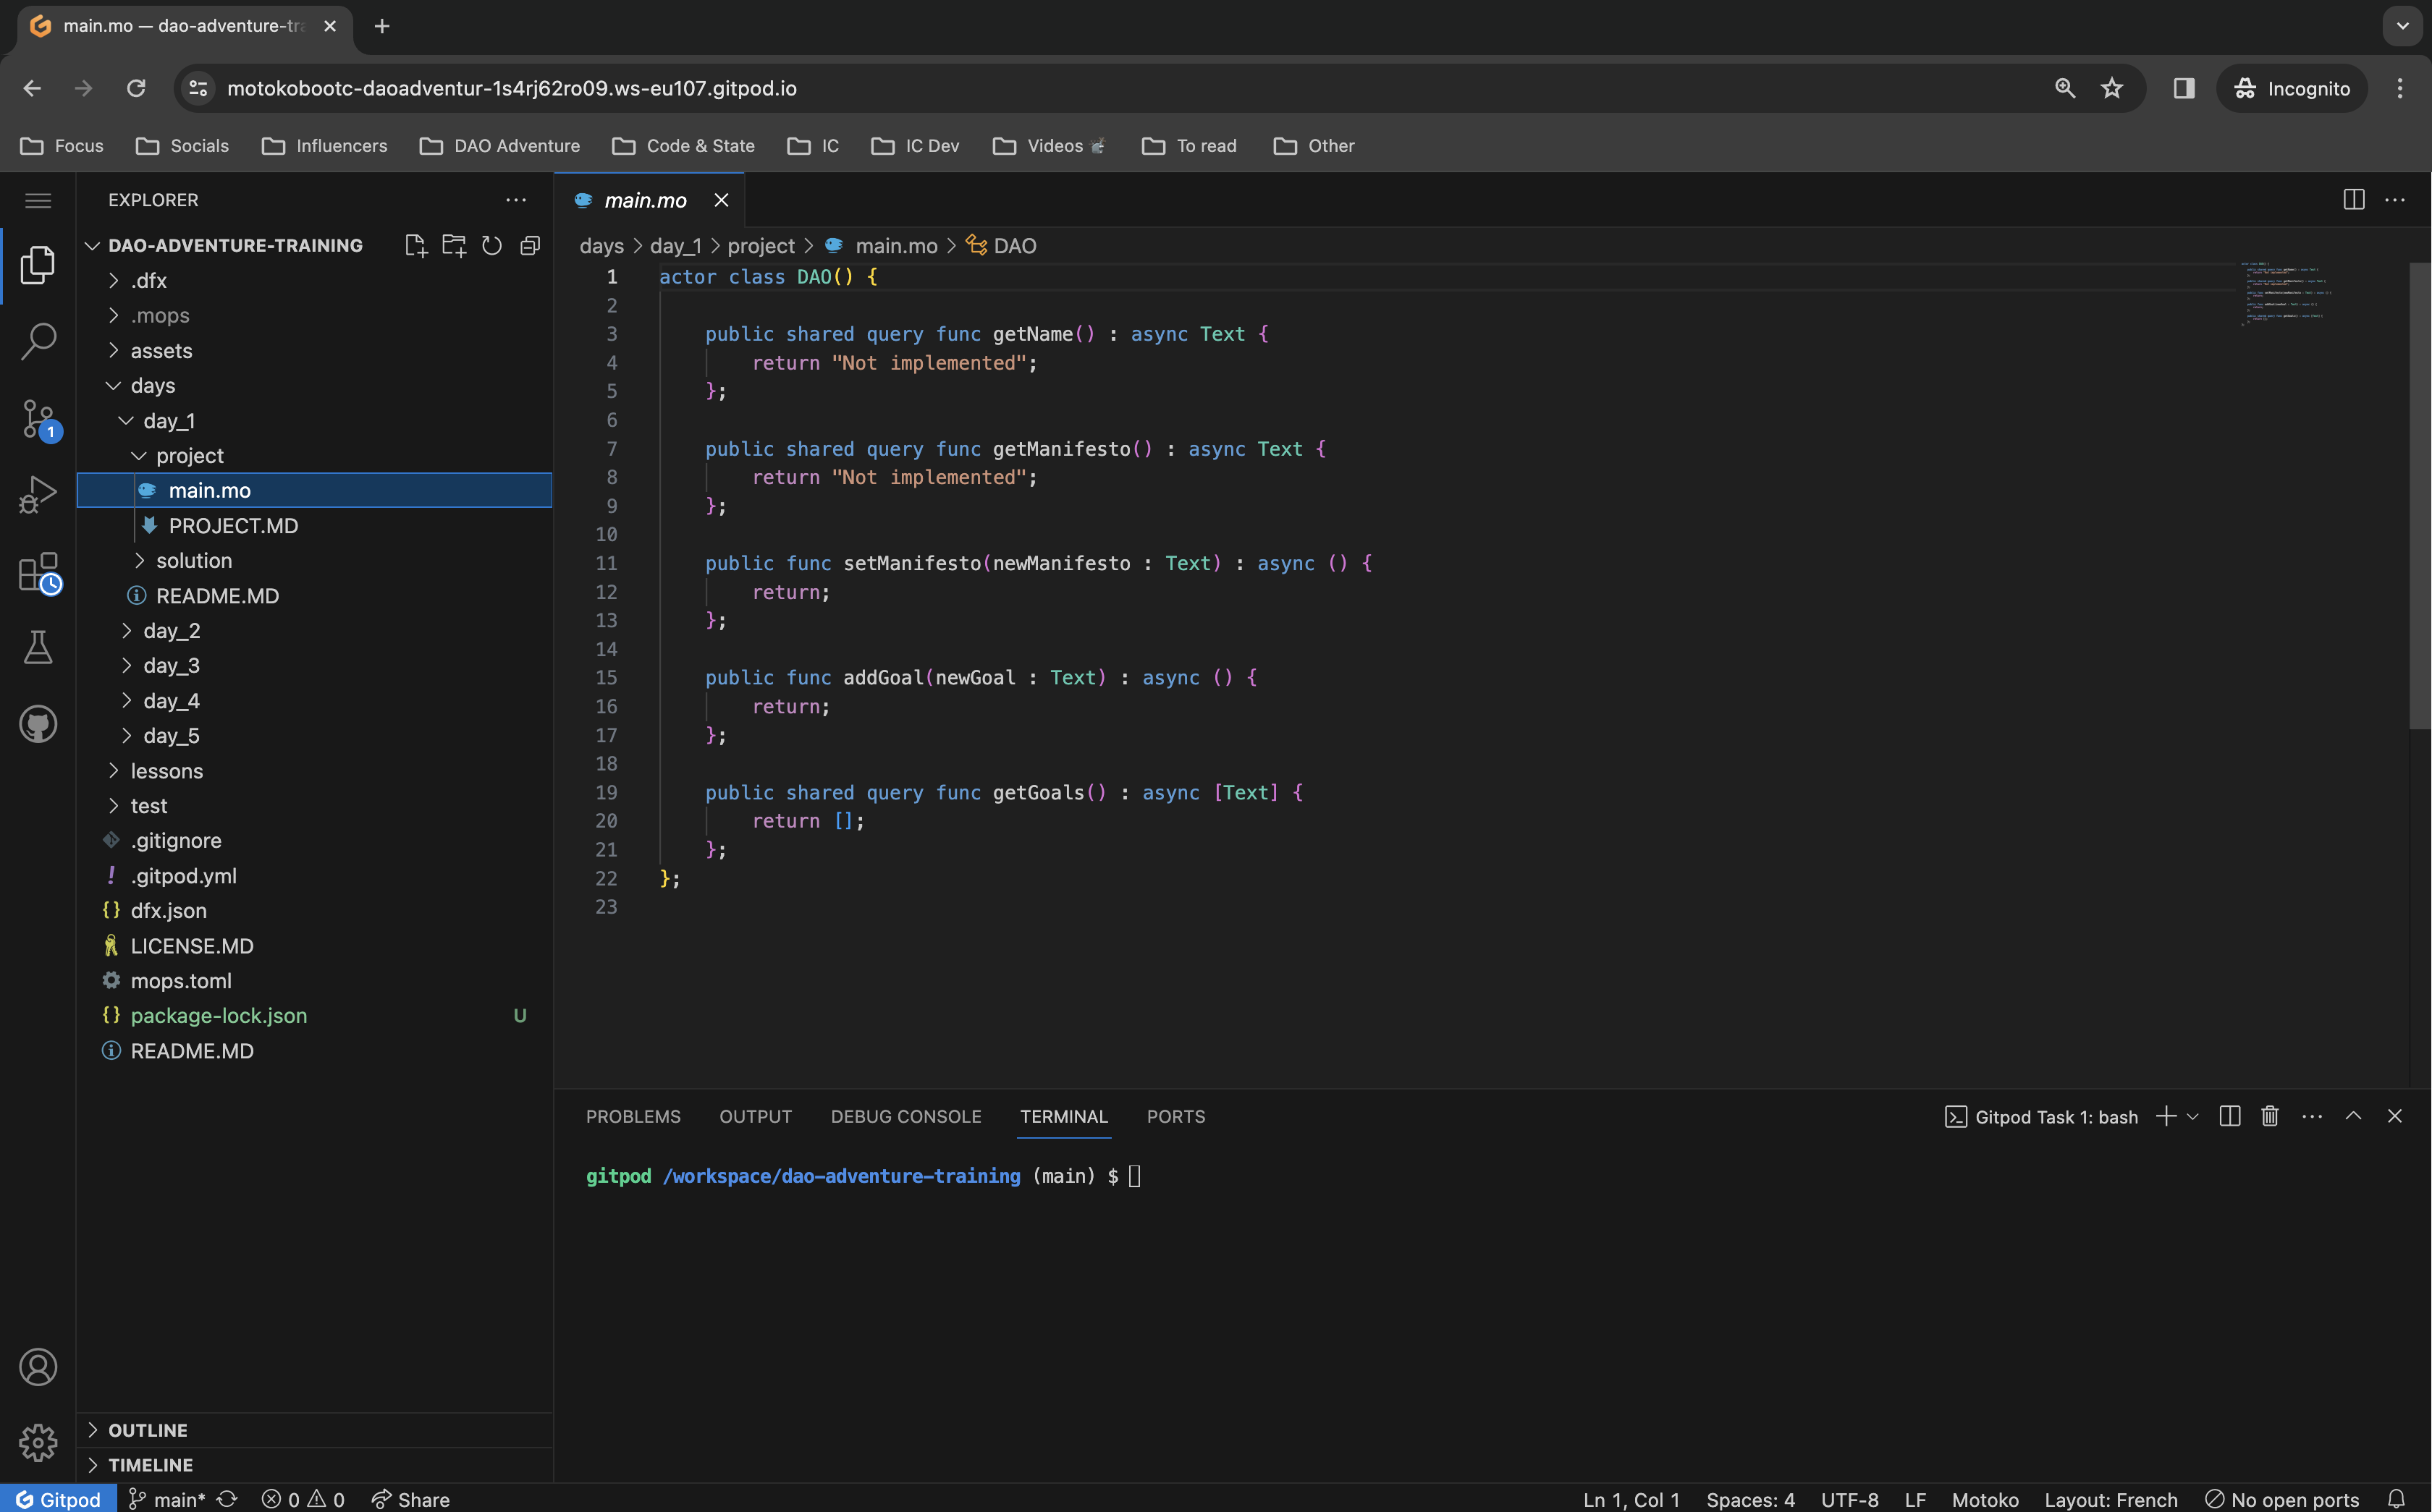
Task: Open the Accounts menu icon
Action: 38,1367
